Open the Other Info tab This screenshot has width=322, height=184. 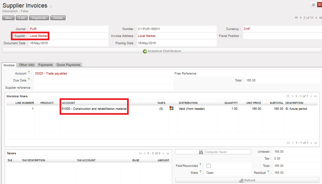[26, 65]
